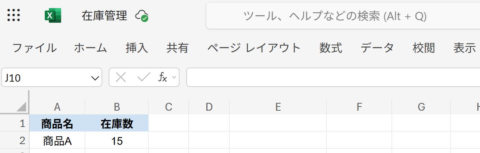Screen dimensions: 480x153
Task: Expand the Name Box dropdown arrow
Action: pyautogui.click(x=94, y=78)
